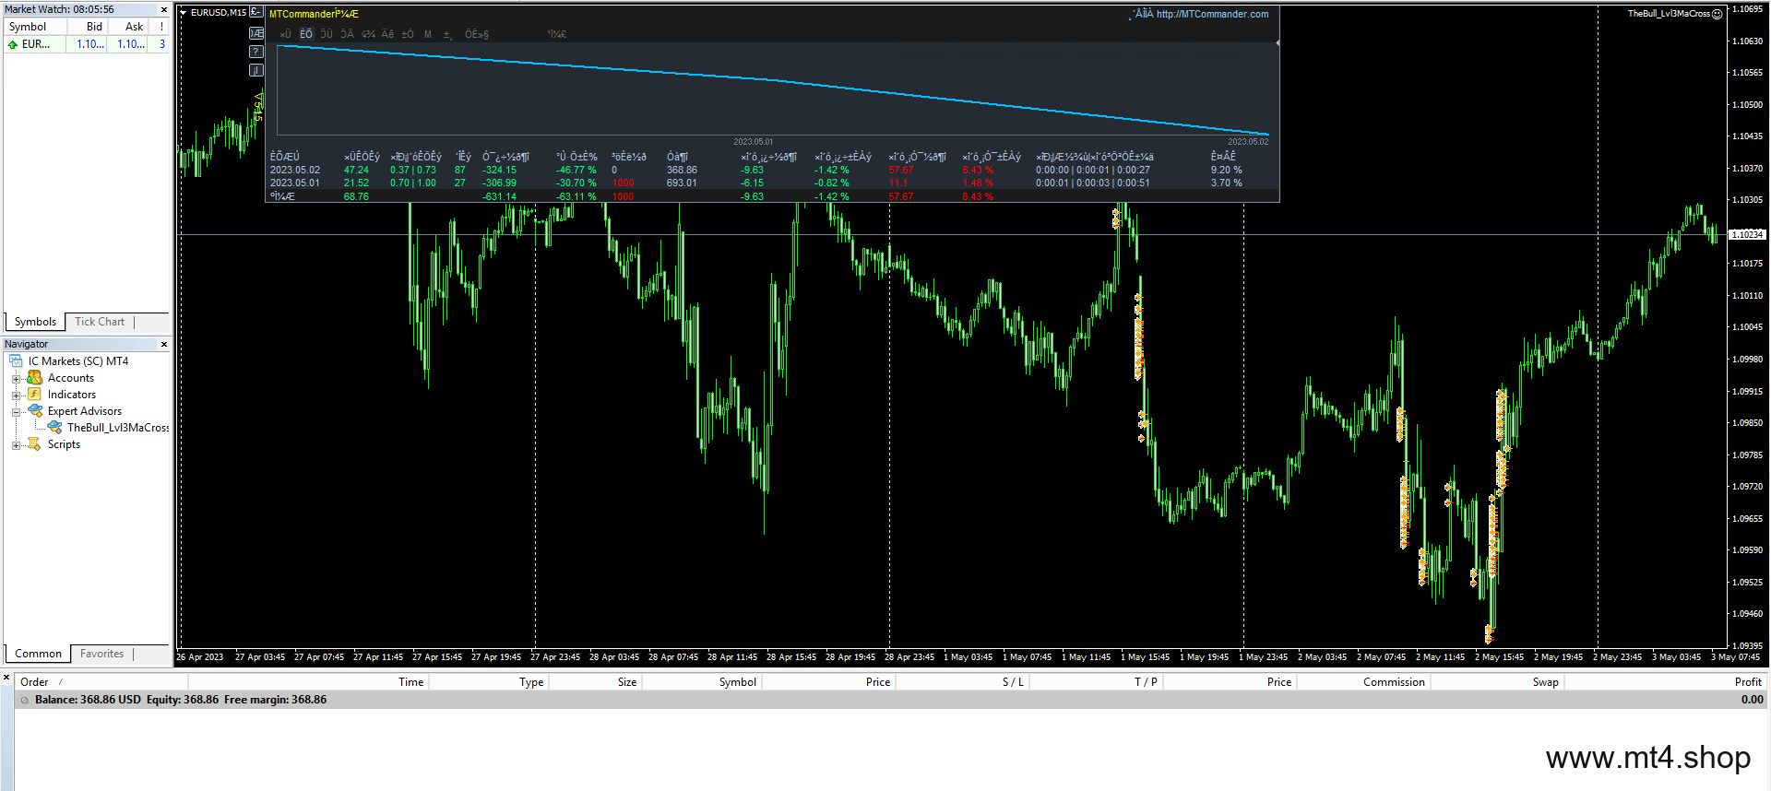
Task: Click the TheBull_Lvl3MaCross label at chart top right
Action: point(1668,14)
